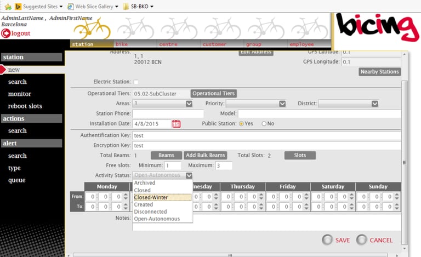Click the Add Bulk Beams button
Viewport: 421px width, 257px height.
click(206, 155)
